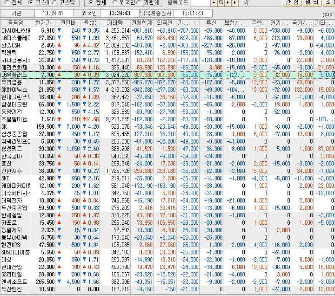Select the 카프로 stock row

point(167,223)
